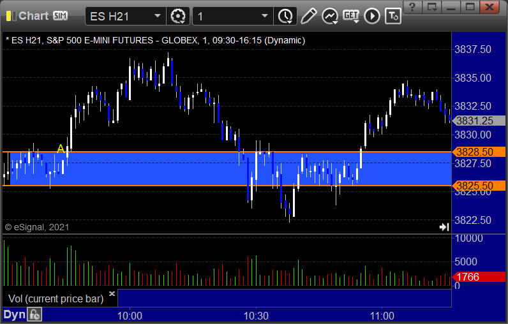Image resolution: width=508 pixels, height=324 pixels.
Task: Select the pencil drawing tools icon
Action: [x=308, y=16]
